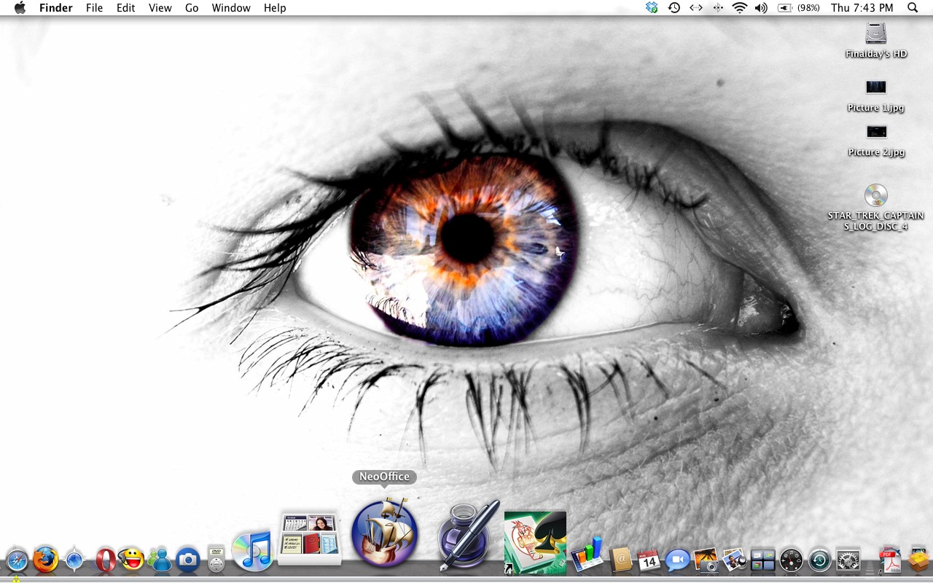Open Address Book in the dock

click(x=621, y=560)
